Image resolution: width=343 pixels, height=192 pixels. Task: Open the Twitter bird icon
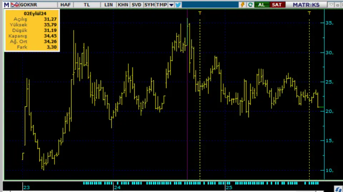coord(178,5)
